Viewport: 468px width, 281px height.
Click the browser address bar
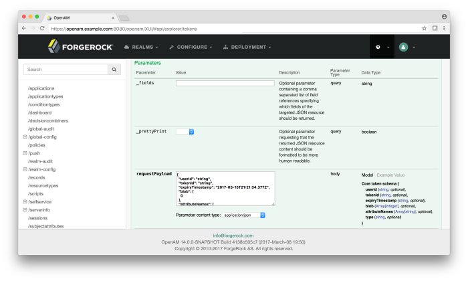click(x=234, y=29)
